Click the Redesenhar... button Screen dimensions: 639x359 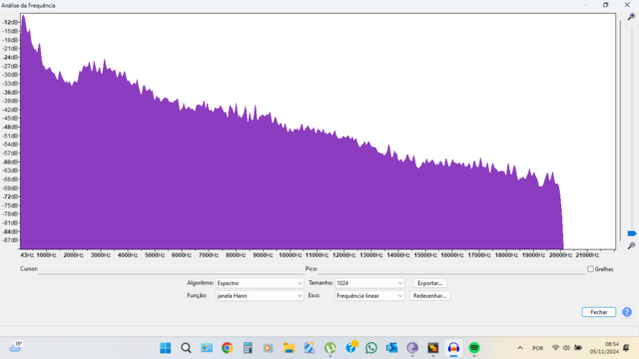[x=429, y=296]
